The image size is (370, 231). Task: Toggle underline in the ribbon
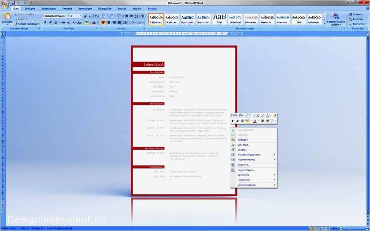pos(55,22)
